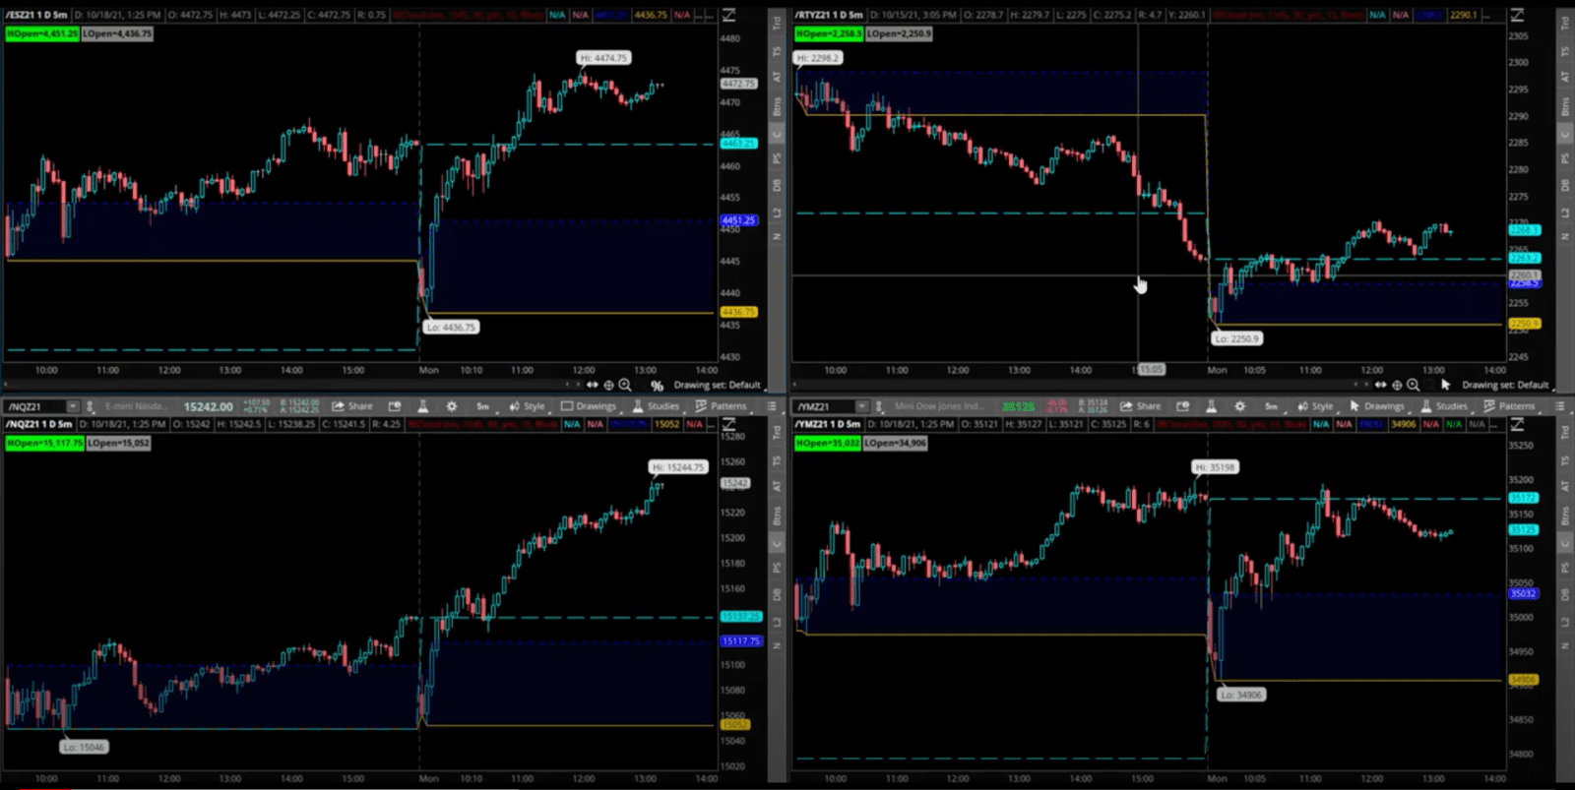Viewport: 1575px width, 790px height.
Task: Click the symbol link icon beside /NQZ21
Action: coord(90,406)
